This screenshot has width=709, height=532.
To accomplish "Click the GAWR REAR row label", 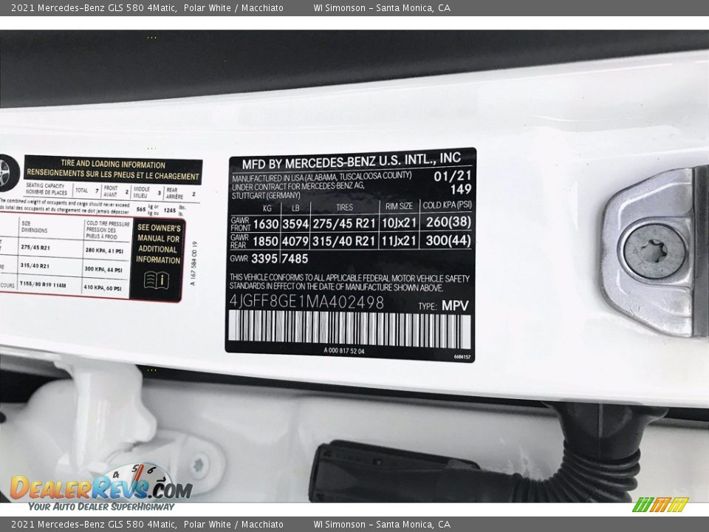I will 239,241.
